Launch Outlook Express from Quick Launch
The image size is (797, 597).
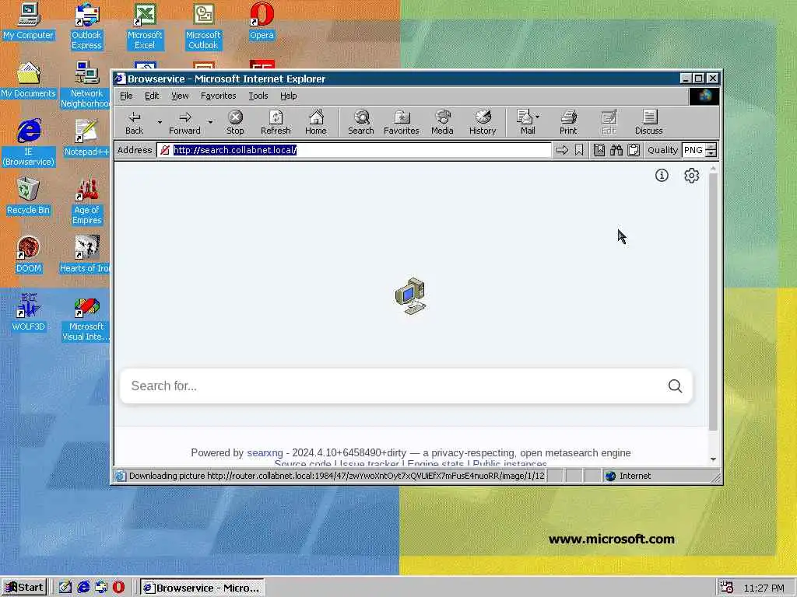(101, 588)
